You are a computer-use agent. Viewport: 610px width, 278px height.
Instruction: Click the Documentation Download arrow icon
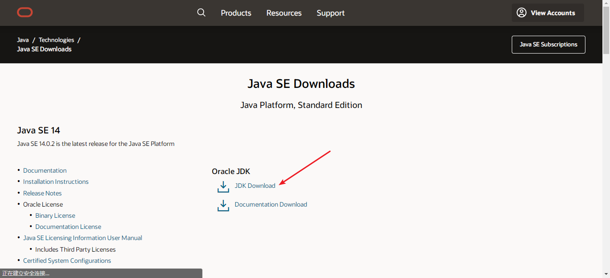point(223,205)
